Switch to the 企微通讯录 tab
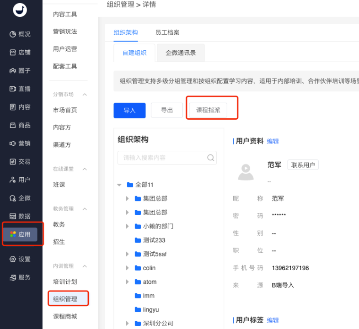This screenshot has width=359, height=329. pyautogui.click(x=181, y=53)
